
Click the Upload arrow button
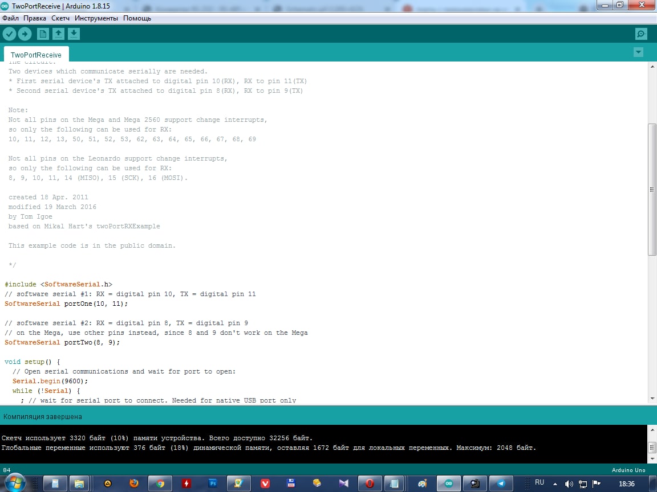(25, 34)
